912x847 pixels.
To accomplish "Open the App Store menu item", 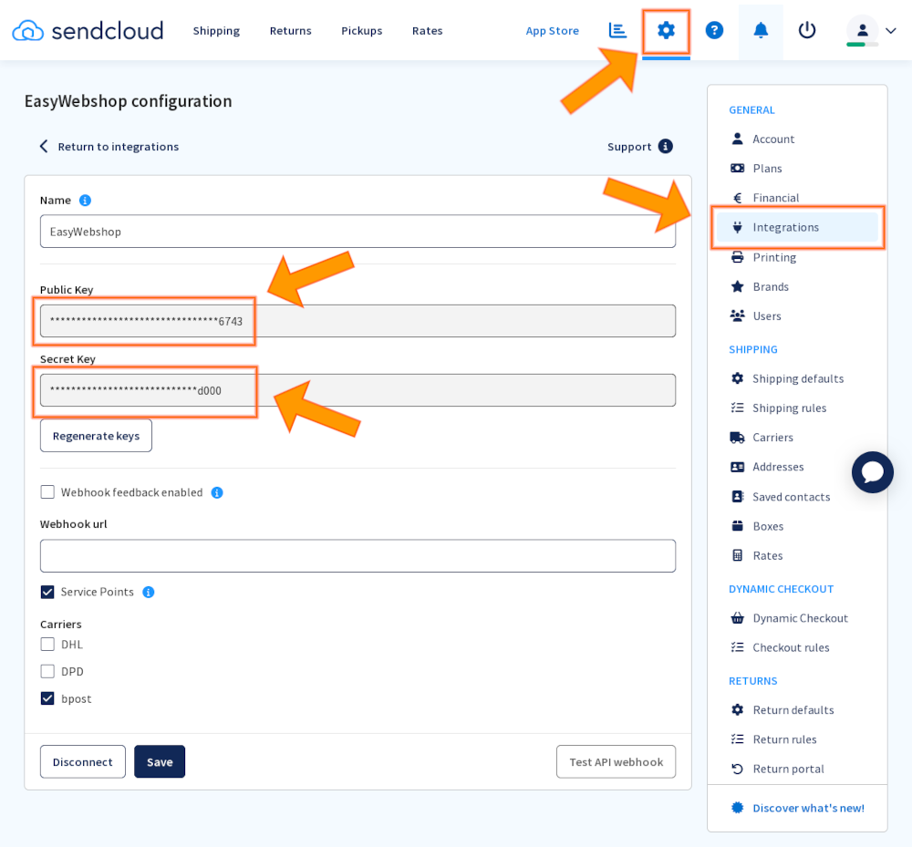I will tap(552, 30).
